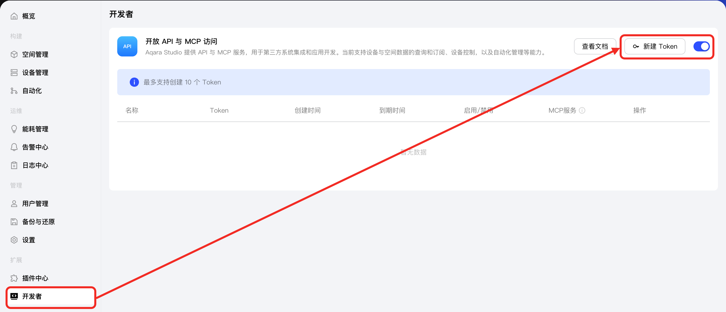Click the server icon for 设备管理
The image size is (726, 312).
[14, 72]
